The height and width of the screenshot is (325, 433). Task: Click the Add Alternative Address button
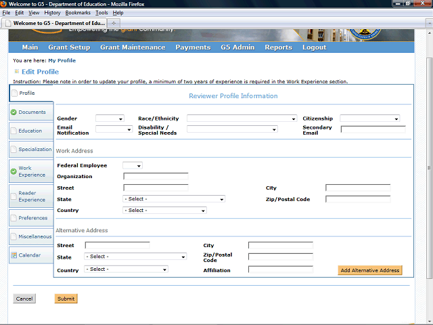click(x=370, y=270)
